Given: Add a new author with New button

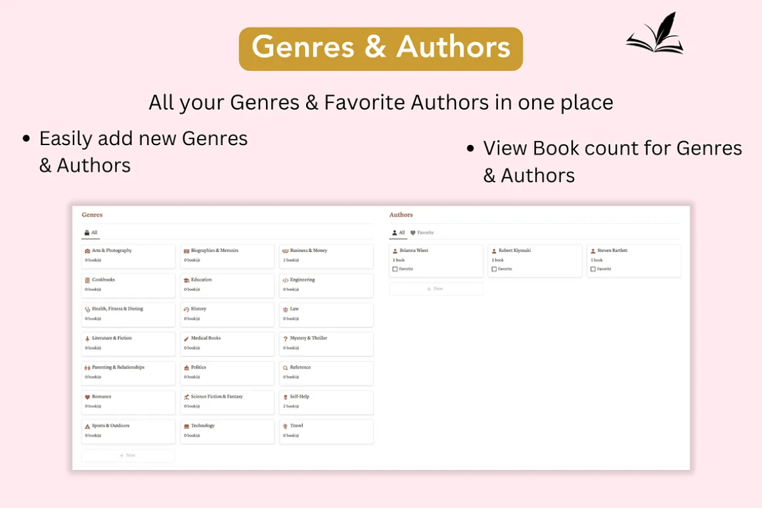Looking at the screenshot, I should click(x=436, y=289).
